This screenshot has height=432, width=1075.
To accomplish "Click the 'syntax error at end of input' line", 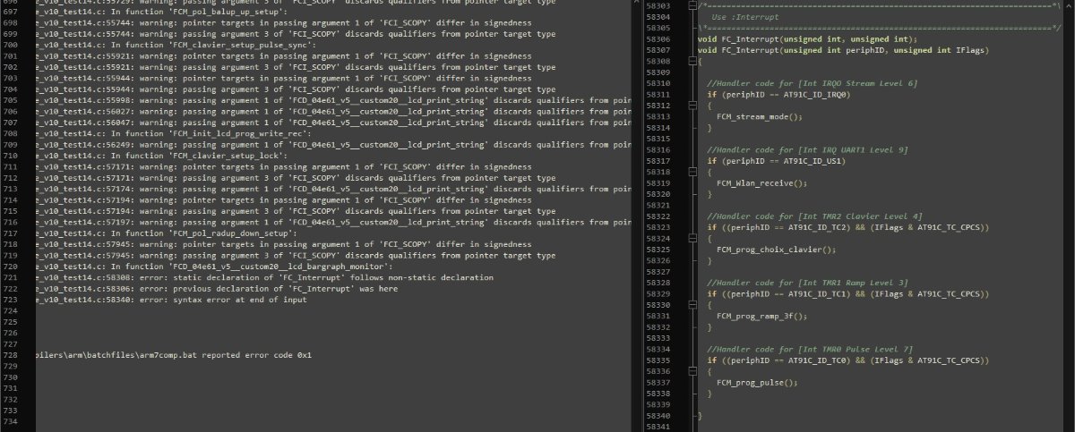I will (x=171, y=300).
